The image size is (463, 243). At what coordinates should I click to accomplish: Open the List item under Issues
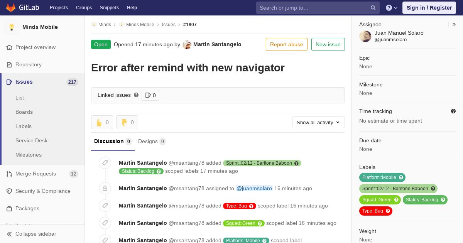(20, 98)
